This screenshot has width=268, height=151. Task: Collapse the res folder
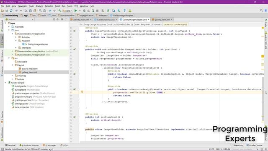tap(9, 58)
